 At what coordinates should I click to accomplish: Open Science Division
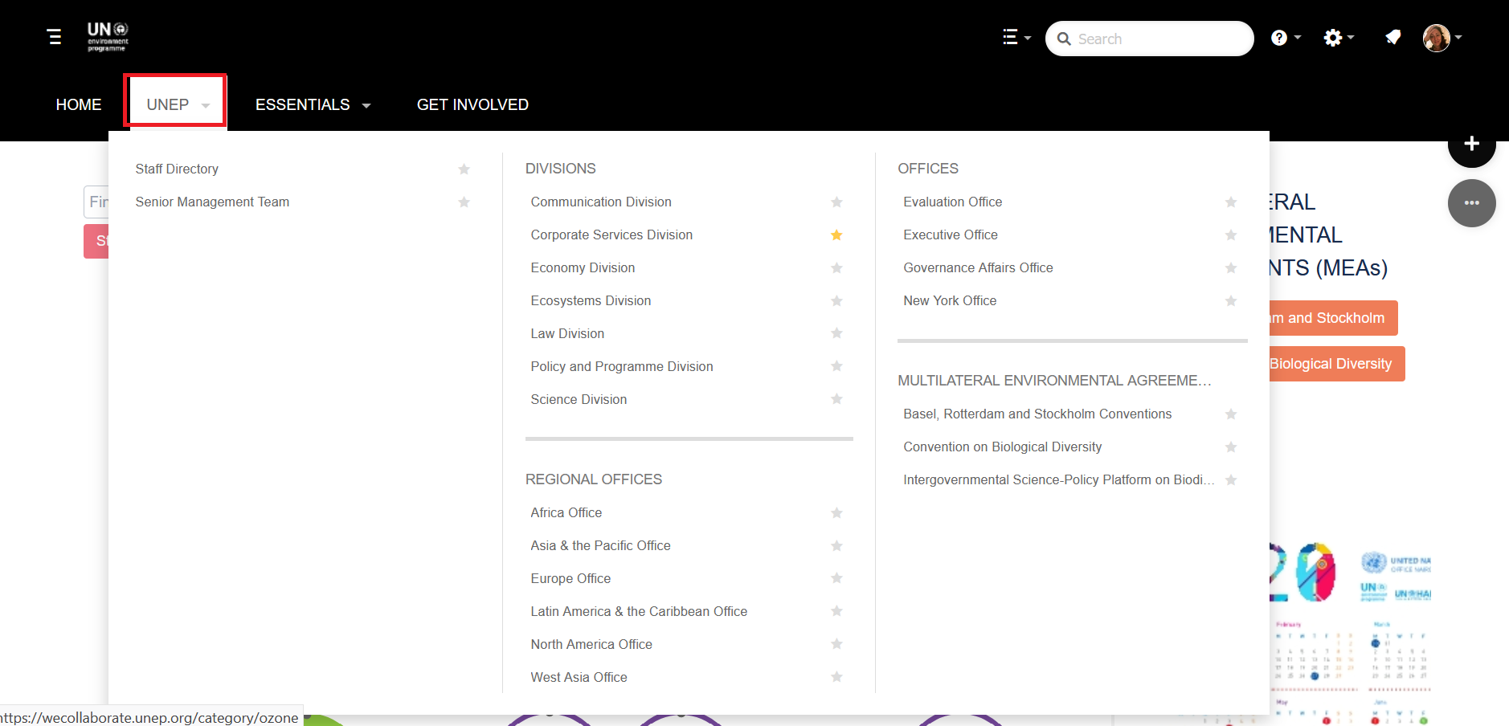point(579,399)
